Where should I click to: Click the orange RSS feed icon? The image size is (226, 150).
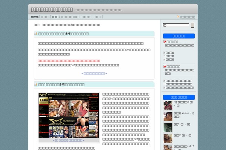point(178,17)
